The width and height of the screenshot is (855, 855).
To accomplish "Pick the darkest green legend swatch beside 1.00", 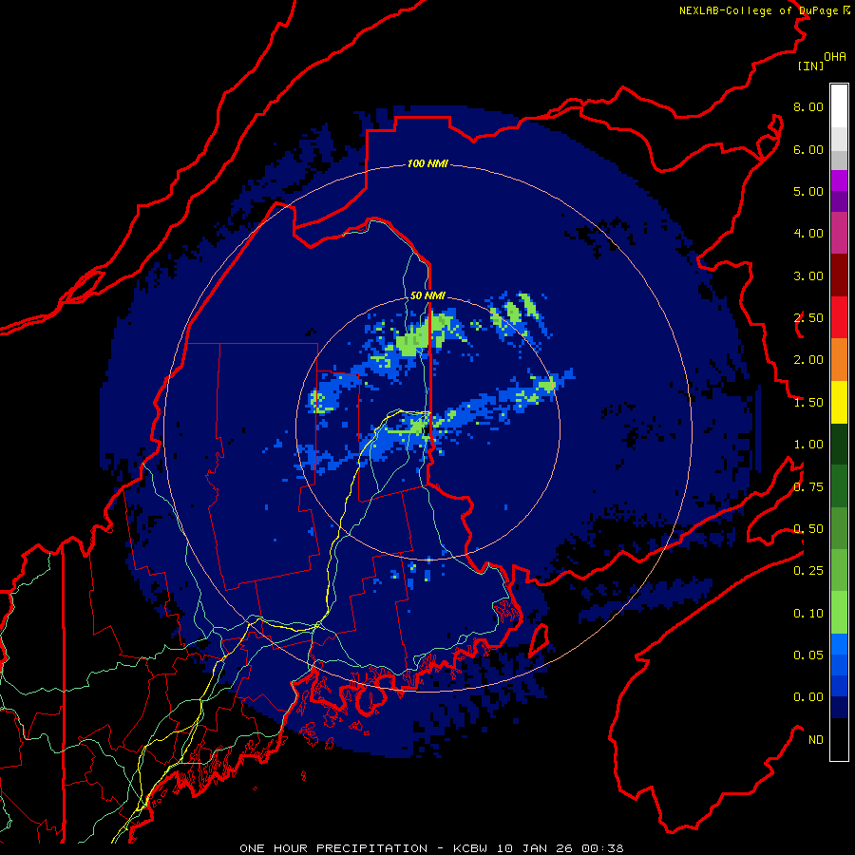I will 839,444.
